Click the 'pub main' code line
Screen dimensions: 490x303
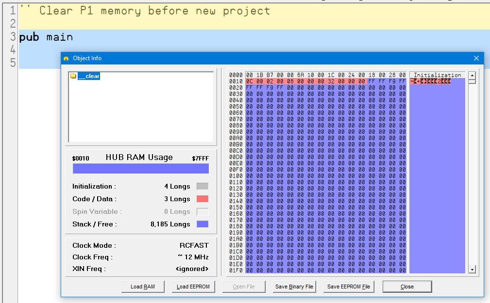[x=46, y=37]
